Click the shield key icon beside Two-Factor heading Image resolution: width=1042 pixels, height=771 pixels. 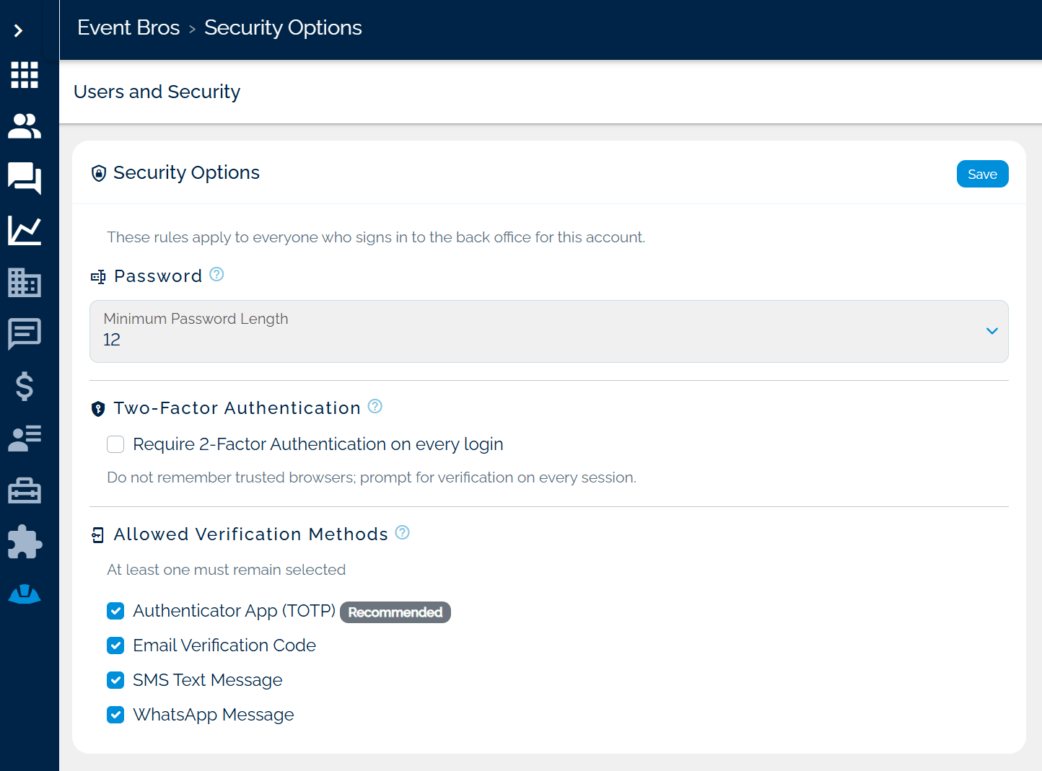point(98,409)
